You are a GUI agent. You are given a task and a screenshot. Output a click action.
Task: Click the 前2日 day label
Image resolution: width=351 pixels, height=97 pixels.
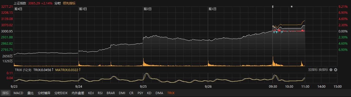[148, 9]
